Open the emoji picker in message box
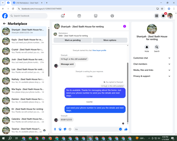The width and height of the screenshot is (177, 141). point(120,129)
